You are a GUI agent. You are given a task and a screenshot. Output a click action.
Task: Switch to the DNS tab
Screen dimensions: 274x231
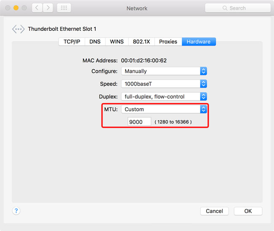click(x=95, y=42)
